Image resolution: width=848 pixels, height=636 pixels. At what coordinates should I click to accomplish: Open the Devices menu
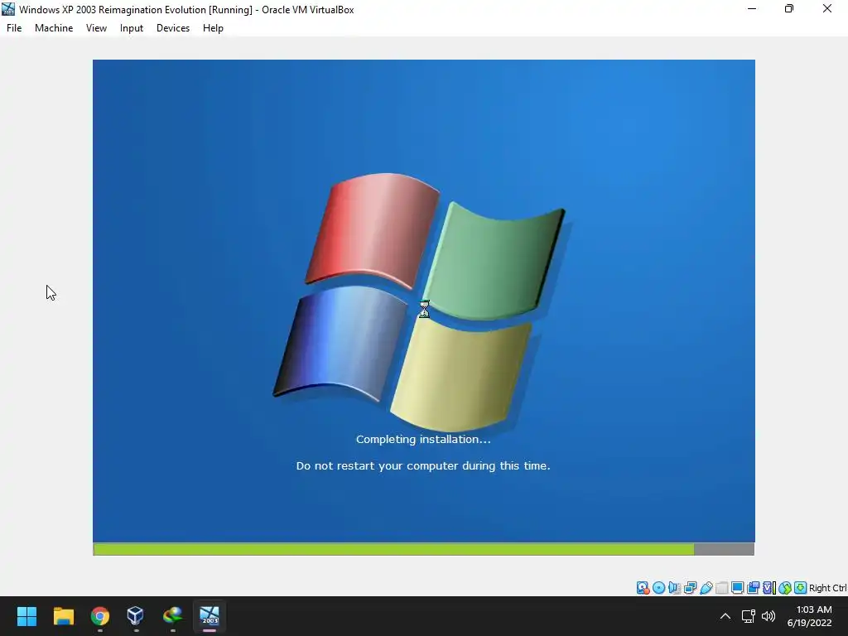[173, 28]
